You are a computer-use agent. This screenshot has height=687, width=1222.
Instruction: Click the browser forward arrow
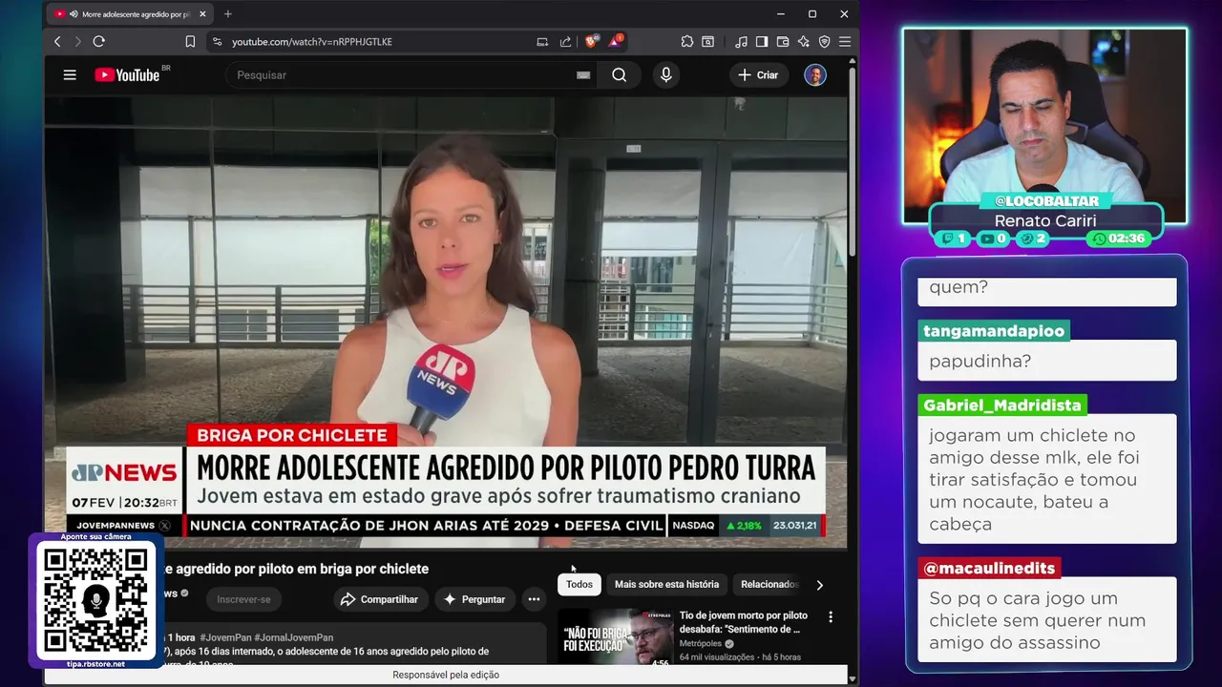[x=77, y=42]
